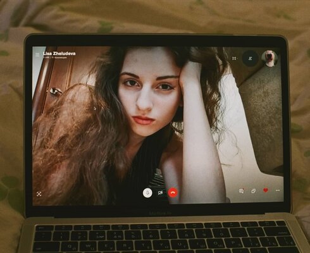Open the hamburger menu beside the caller name
Image resolution: width=310 pixels, height=253 pixels.
click(x=37, y=54)
